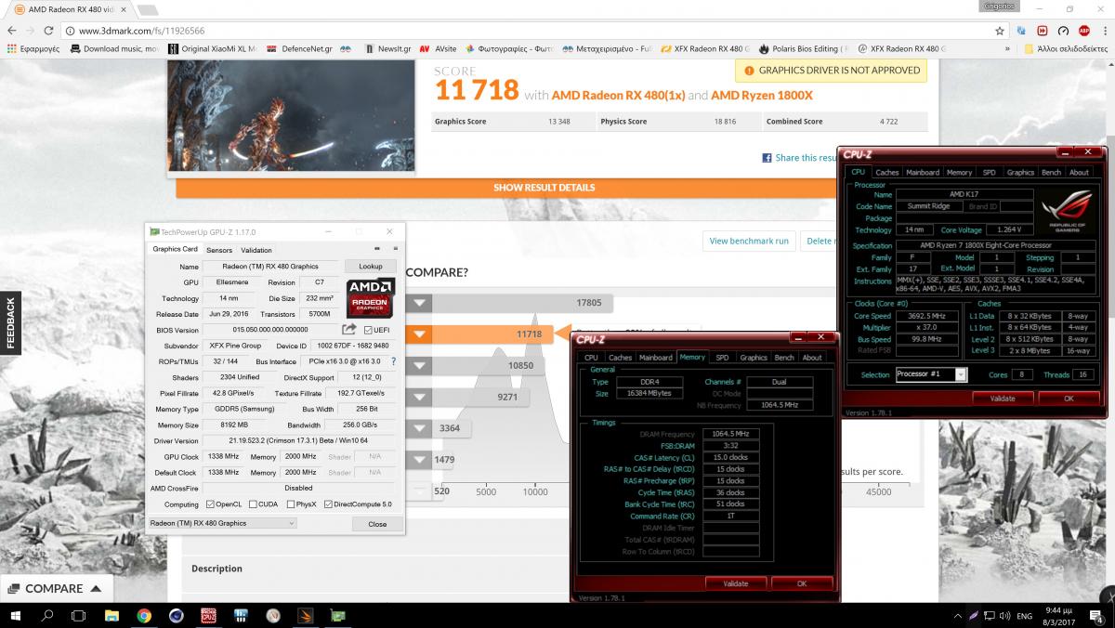This screenshot has height=628, width=1115.
Task: Go back with Chrome's back arrow
Action: tap(13, 30)
